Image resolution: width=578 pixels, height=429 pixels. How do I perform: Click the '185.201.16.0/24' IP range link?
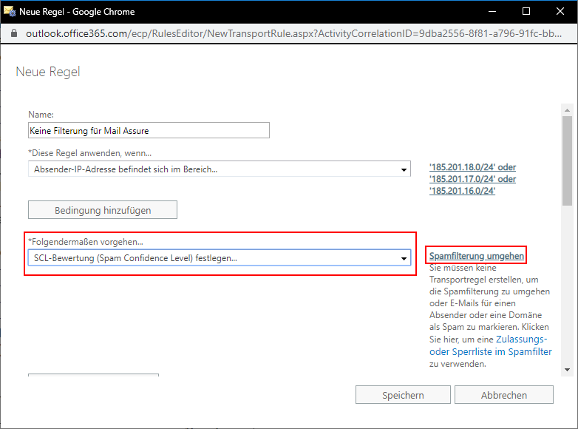coord(462,191)
